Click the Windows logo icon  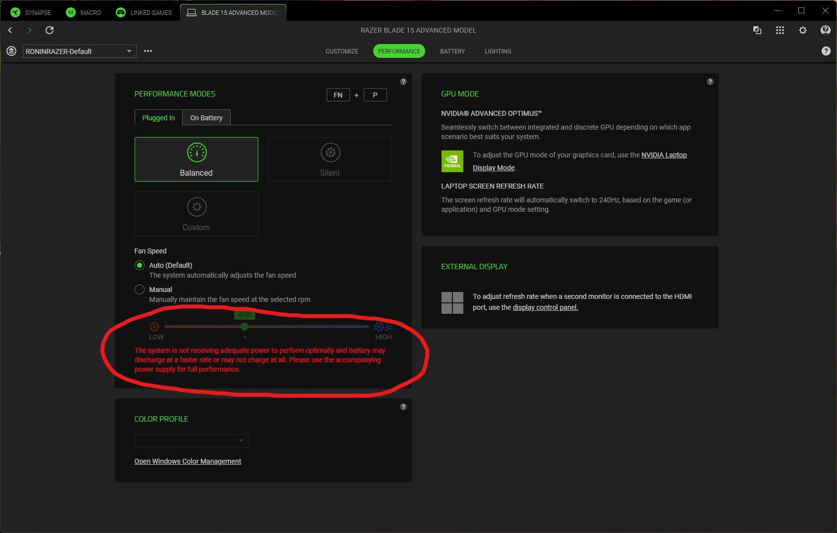click(x=452, y=303)
